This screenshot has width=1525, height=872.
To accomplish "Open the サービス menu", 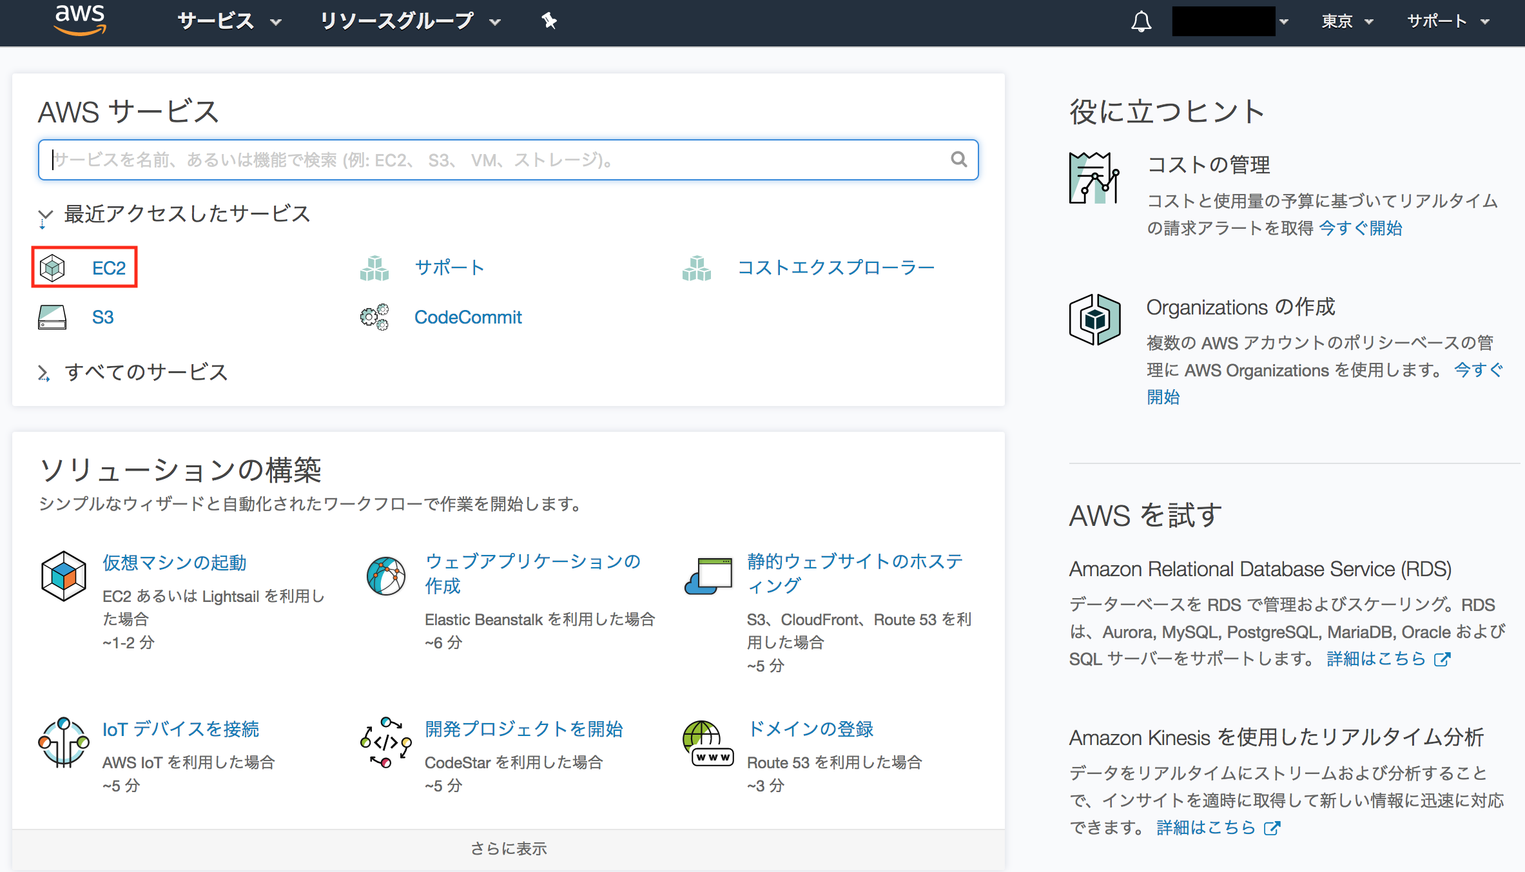I will coord(229,21).
